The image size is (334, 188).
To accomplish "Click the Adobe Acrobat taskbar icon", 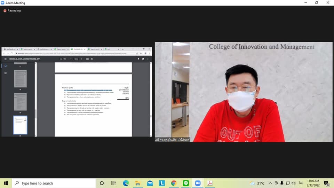I will click(210, 183).
